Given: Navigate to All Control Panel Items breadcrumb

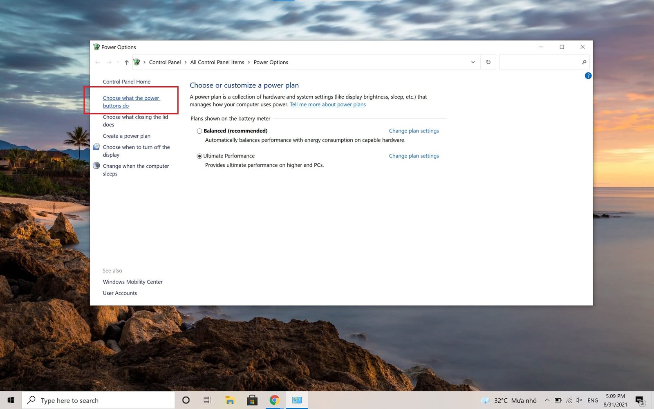Looking at the screenshot, I should (217, 62).
